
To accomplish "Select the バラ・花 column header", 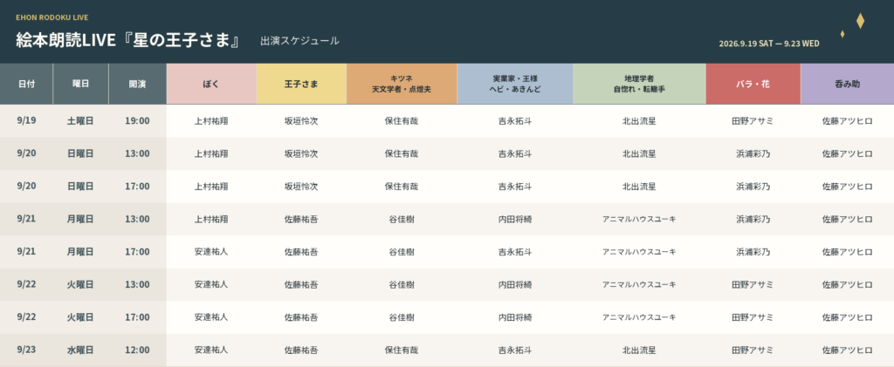I will [753, 84].
